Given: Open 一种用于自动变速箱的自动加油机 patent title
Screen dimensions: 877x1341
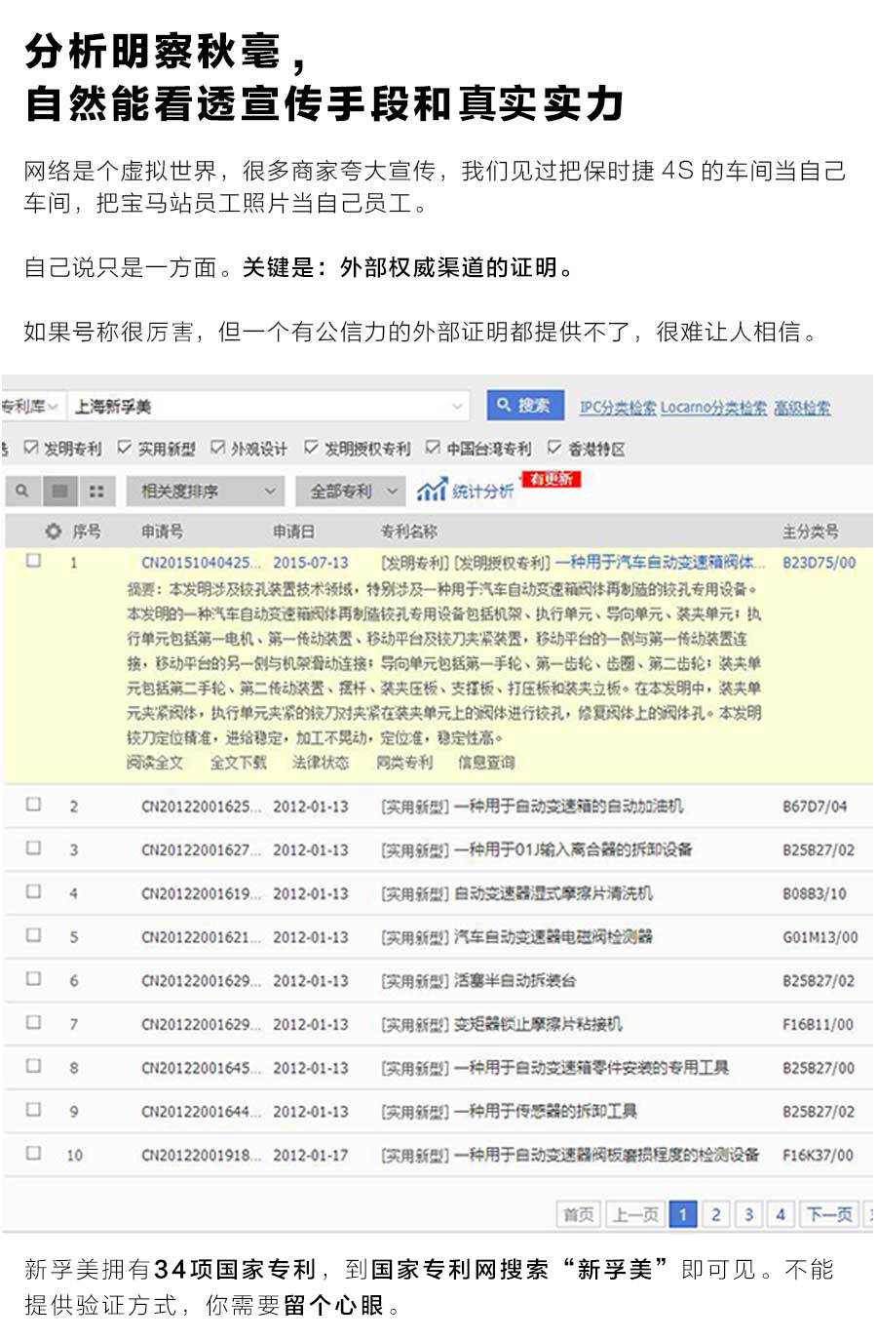Looking at the screenshot, I should tap(568, 807).
